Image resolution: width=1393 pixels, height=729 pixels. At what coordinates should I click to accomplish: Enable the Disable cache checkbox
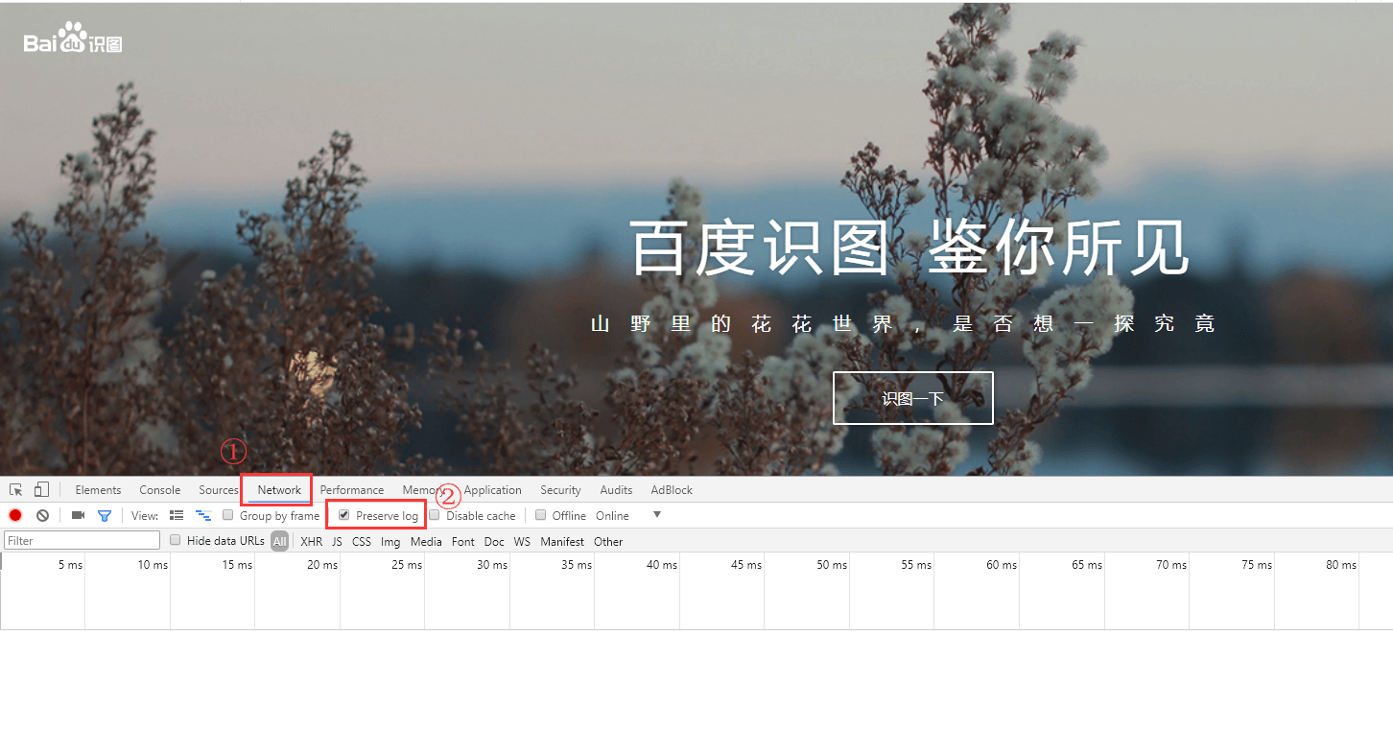(x=435, y=515)
